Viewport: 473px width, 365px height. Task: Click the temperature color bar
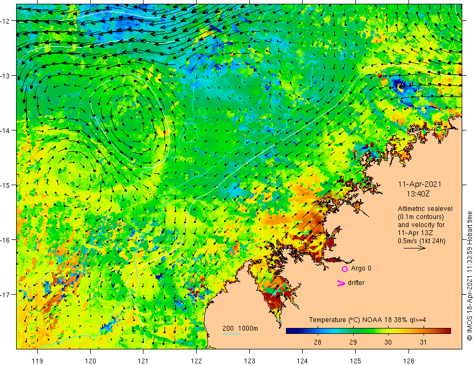(x=368, y=331)
